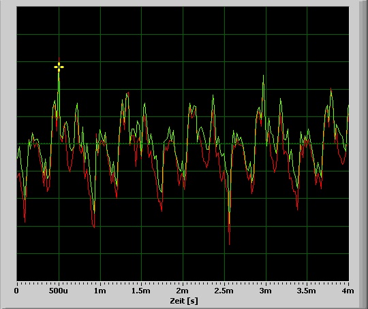Click the 4m end label of time axis
This screenshot has width=368, height=309.
[348, 291]
